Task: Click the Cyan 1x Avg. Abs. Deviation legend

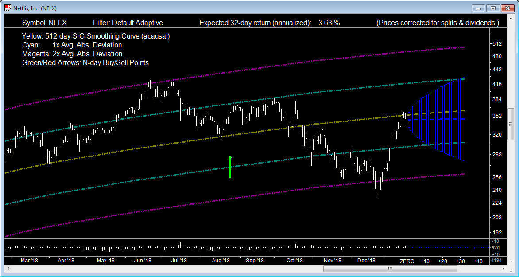Action: [72, 45]
